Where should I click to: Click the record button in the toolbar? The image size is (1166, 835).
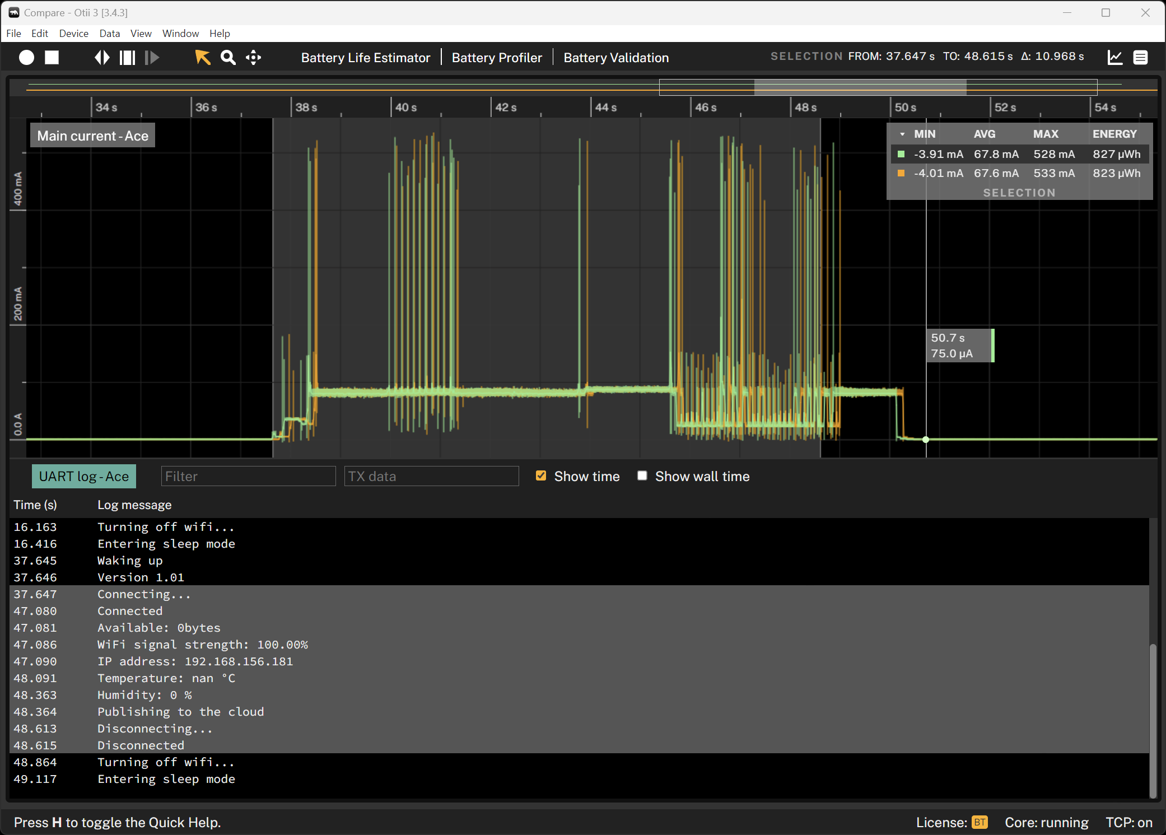pos(26,58)
